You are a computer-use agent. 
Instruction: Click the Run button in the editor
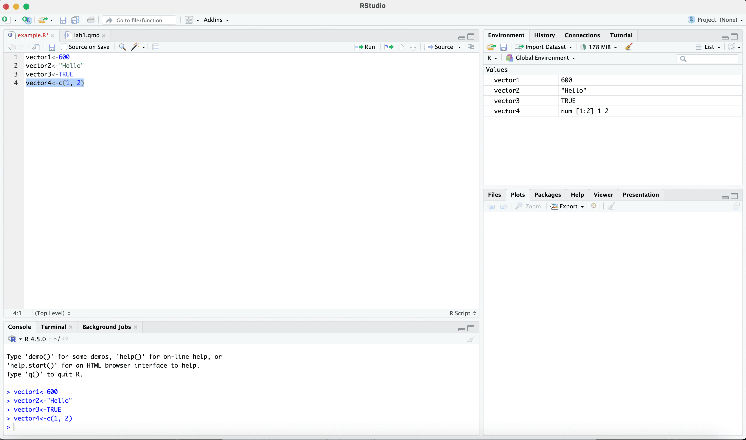[365, 47]
